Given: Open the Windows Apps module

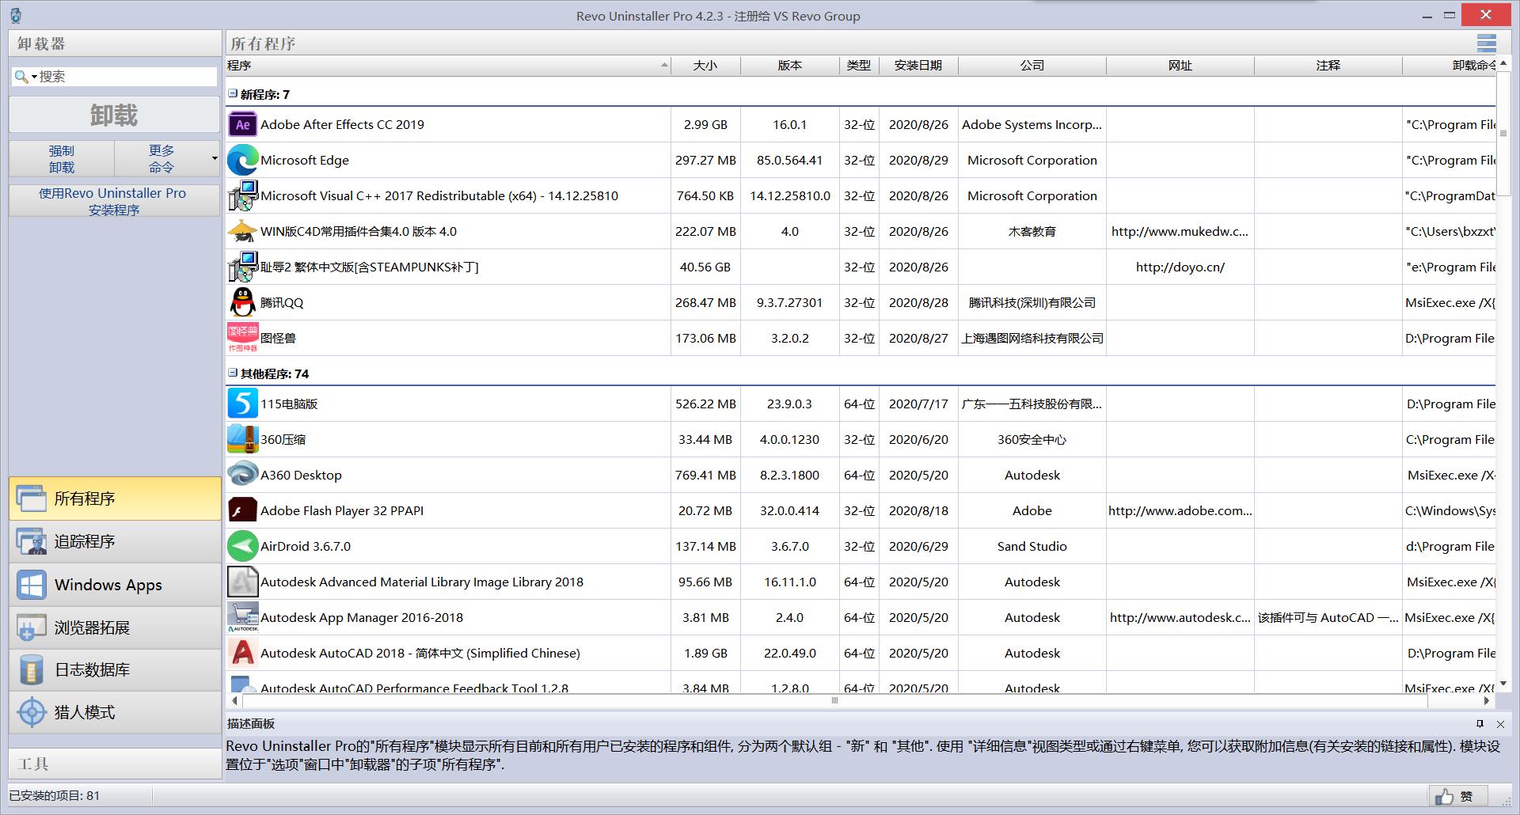Looking at the screenshot, I should (x=115, y=586).
